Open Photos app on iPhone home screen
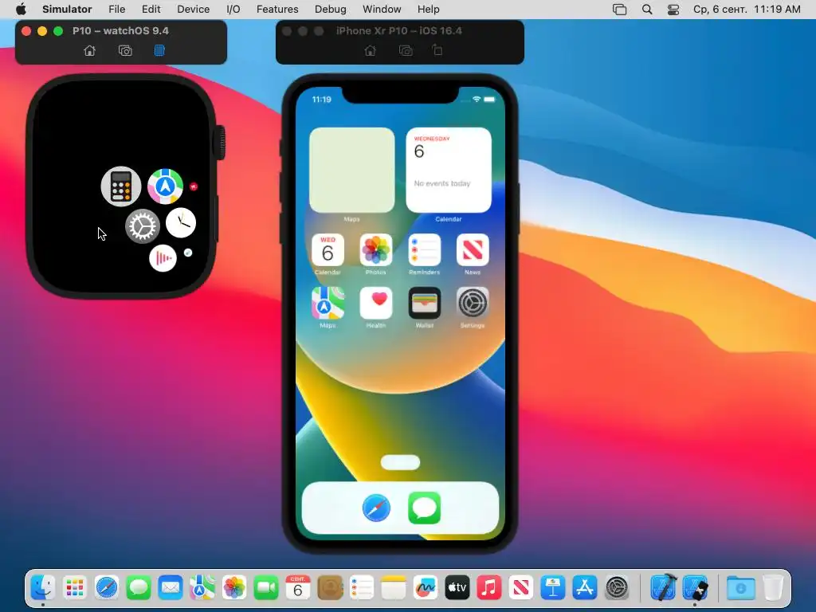Screen dimensions: 816x612 coord(376,249)
